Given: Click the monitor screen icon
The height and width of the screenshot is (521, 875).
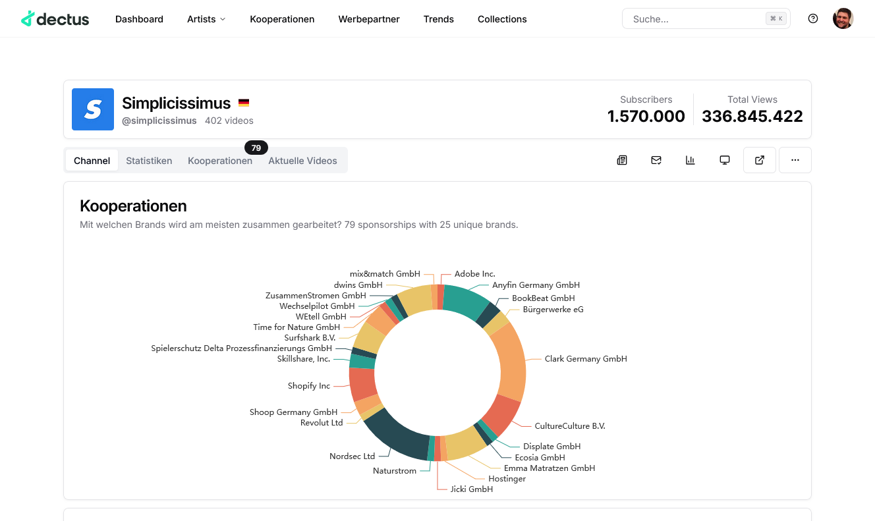Looking at the screenshot, I should 725,160.
